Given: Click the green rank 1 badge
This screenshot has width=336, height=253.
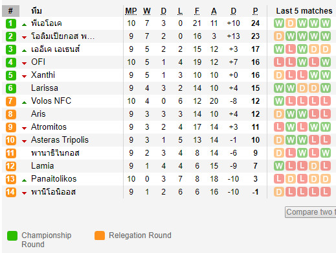Looking at the screenshot, I should click(x=10, y=23).
